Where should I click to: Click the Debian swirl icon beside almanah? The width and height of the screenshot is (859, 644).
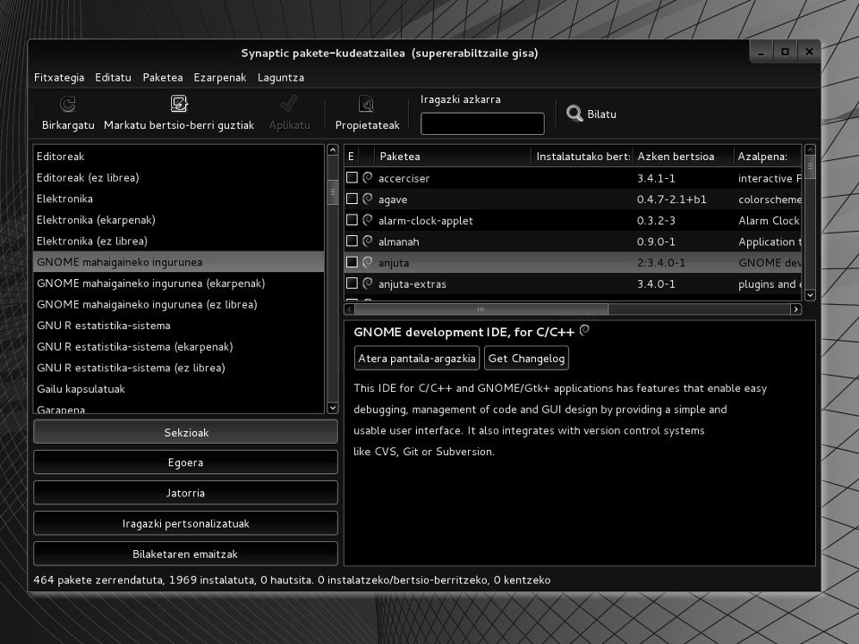point(368,241)
